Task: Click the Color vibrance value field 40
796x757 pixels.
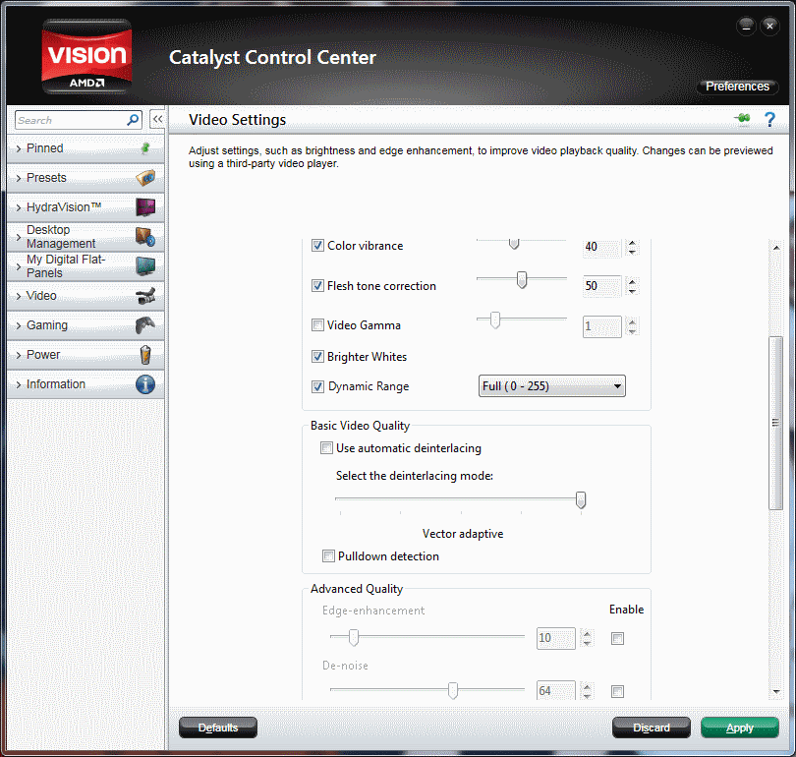Action: (602, 248)
